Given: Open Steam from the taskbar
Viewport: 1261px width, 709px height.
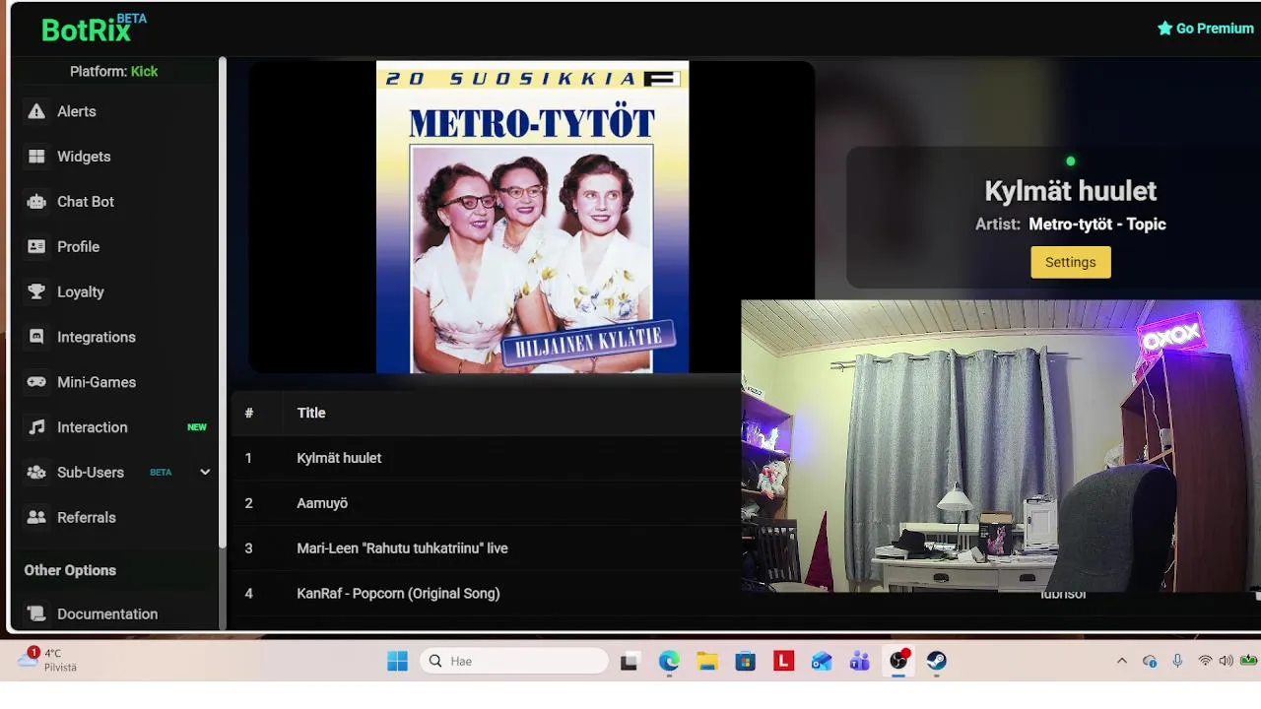Looking at the screenshot, I should pos(937,661).
